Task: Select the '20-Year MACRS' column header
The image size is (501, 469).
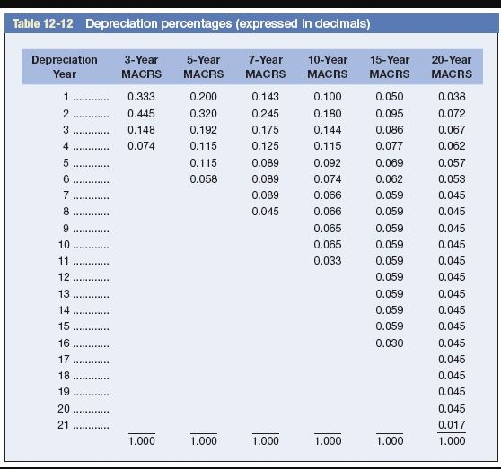Action: click(452, 67)
